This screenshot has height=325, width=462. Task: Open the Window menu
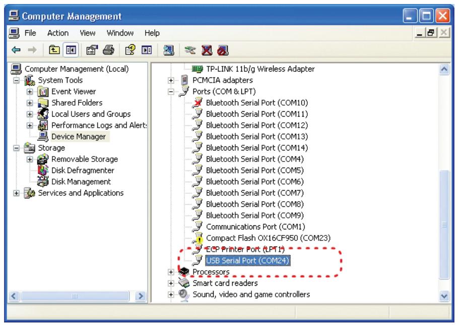[x=120, y=33]
